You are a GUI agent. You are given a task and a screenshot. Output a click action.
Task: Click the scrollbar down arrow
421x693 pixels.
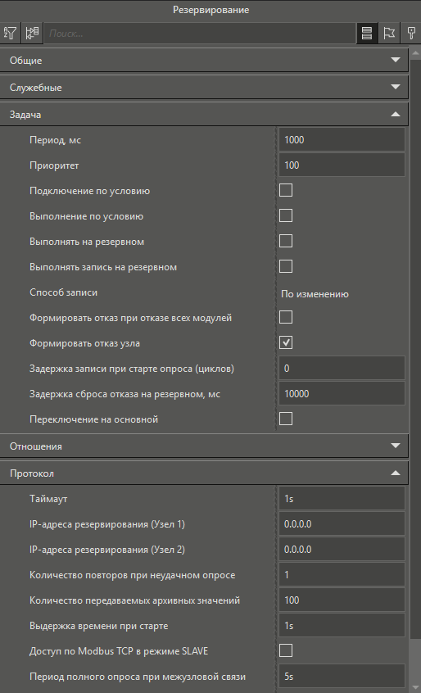click(x=415, y=688)
